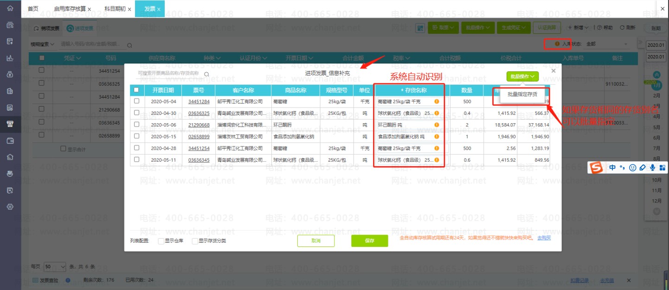Enable the 显示仓库 option

tap(161, 241)
